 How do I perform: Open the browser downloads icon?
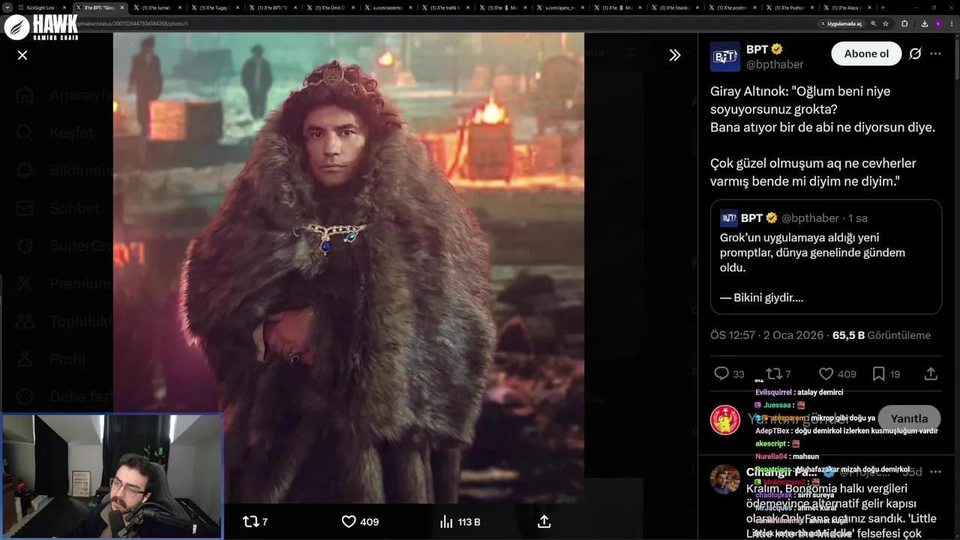(x=924, y=23)
